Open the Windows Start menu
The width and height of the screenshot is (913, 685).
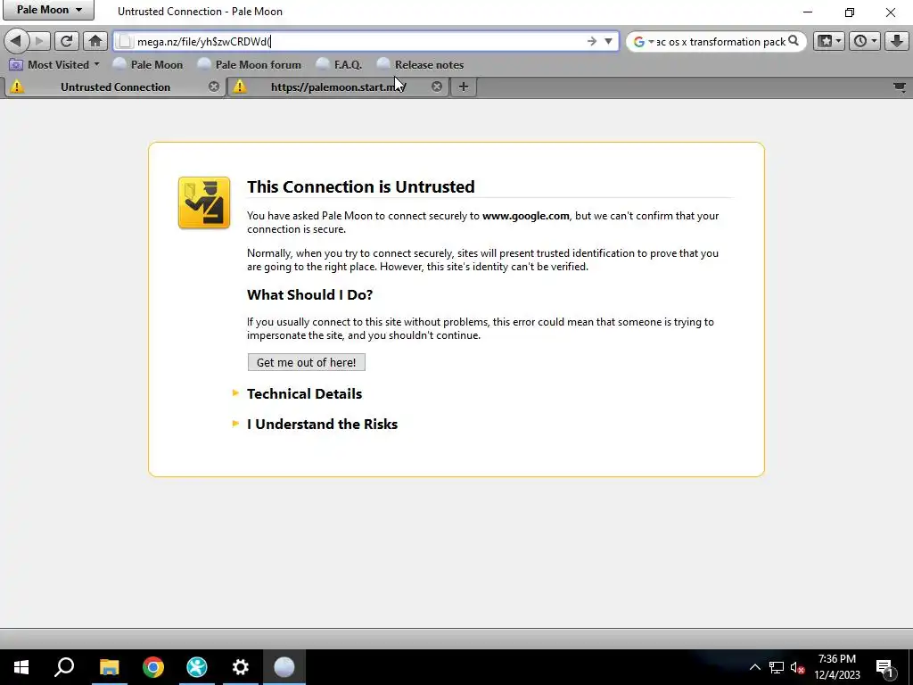pos(21,667)
